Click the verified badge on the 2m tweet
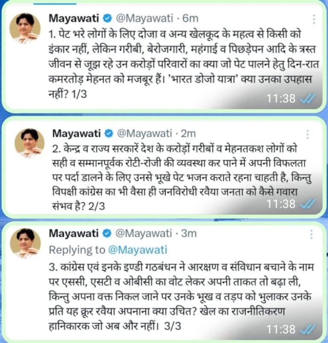Image resolution: width=328 pixels, height=343 pixels. (x=108, y=133)
